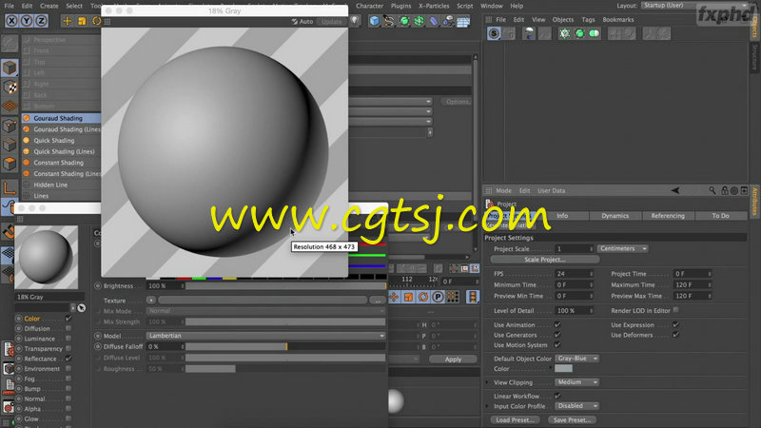Image resolution: width=761 pixels, height=428 pixels.
Task: Select the Move tool icon
Action: click(67, 21)
